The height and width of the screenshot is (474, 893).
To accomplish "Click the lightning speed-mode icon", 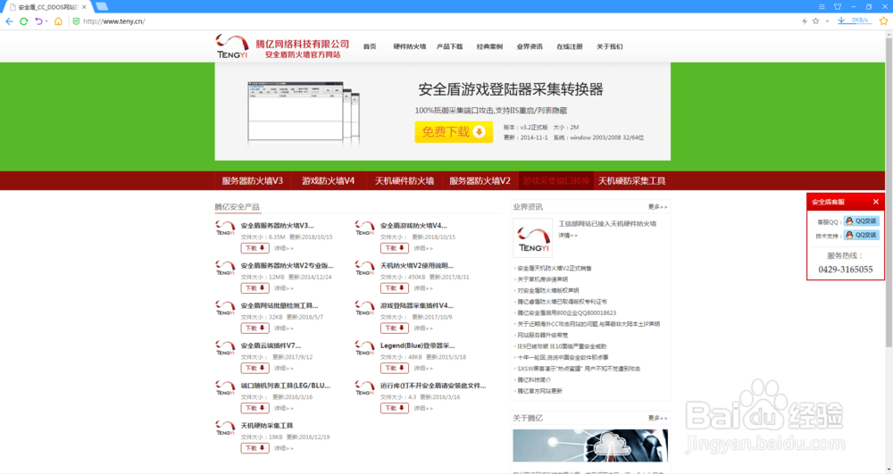I will [x=805, y=21].
